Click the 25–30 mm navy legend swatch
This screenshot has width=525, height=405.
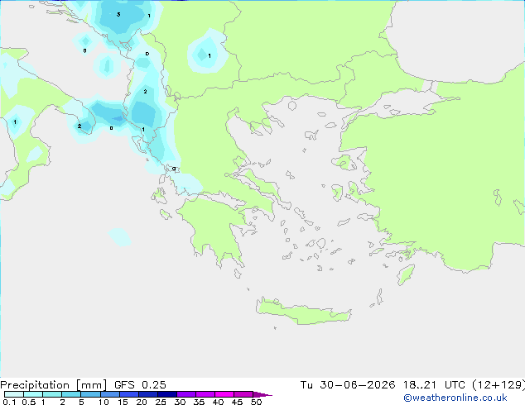coord(167,394)
